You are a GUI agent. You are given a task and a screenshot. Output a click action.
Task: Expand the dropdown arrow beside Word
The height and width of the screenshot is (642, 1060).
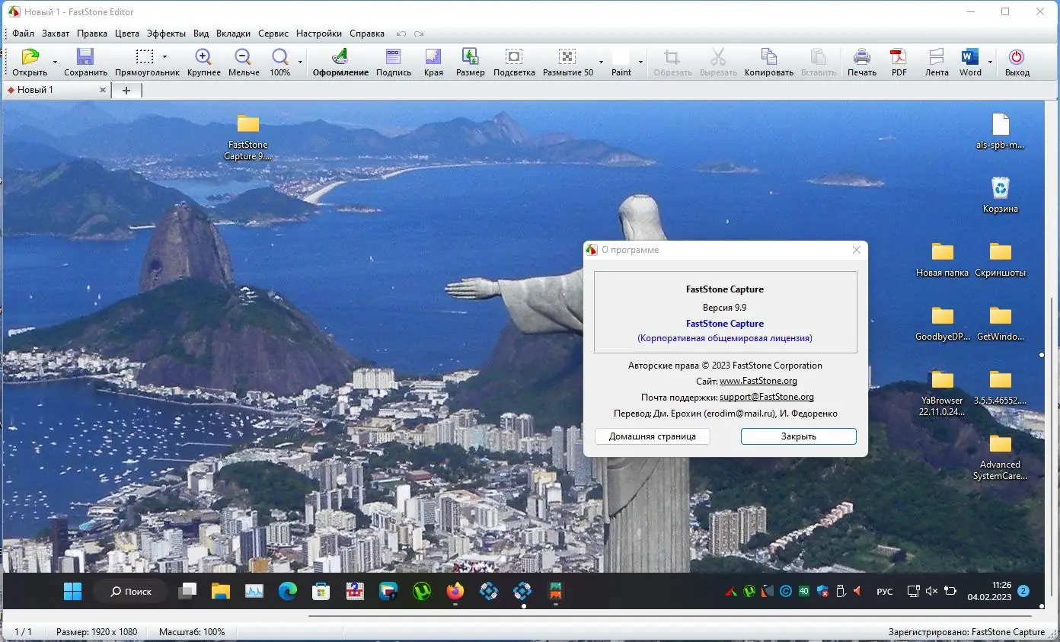990,62
